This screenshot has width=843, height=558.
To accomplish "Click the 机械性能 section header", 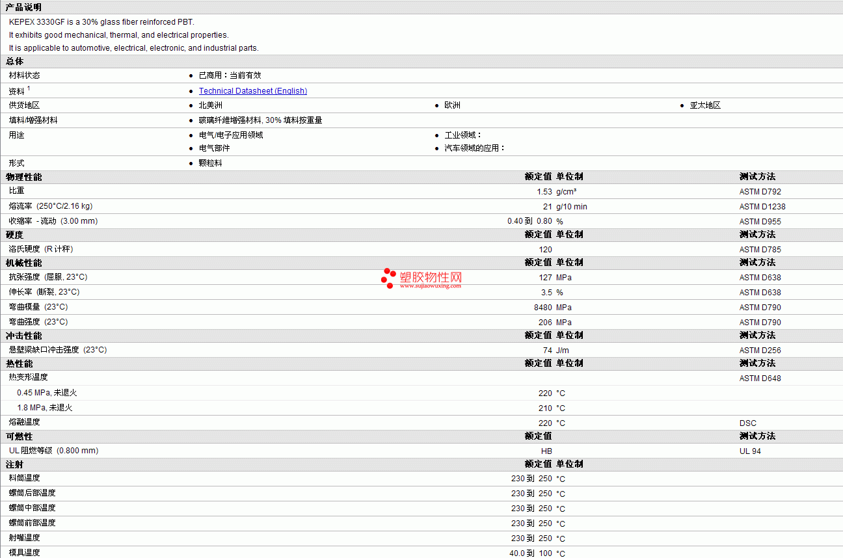I will pyautogui.click(x=23, y=263).
